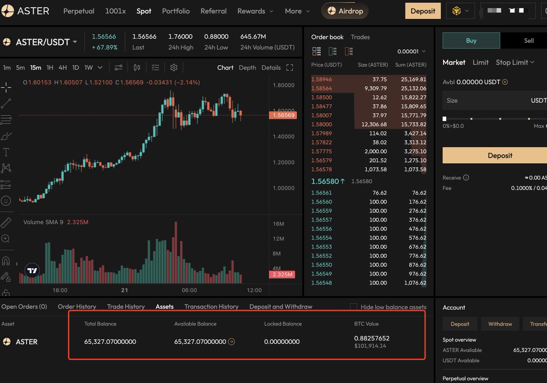Screen dimensions: 547x383
Task: Toggle magnet mode on chart
Action: point(6,261)
